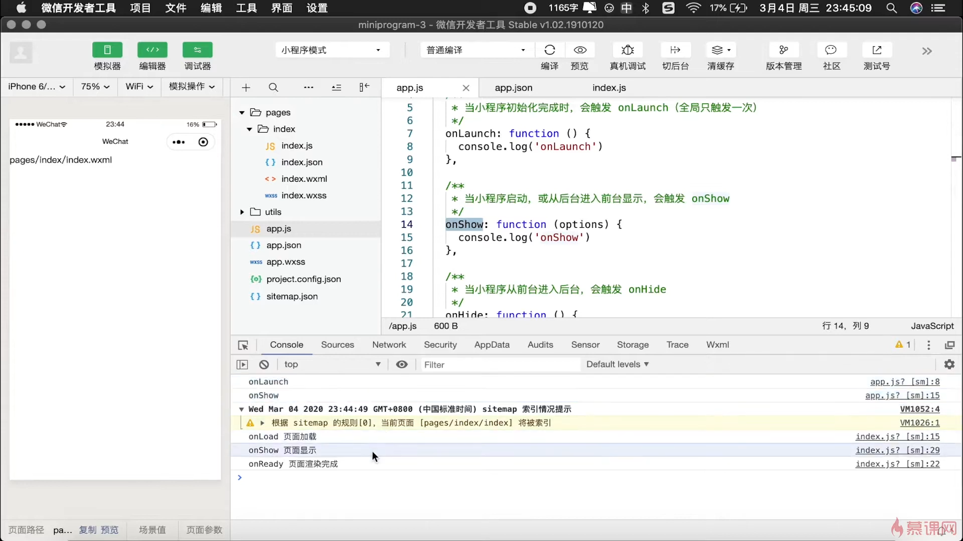The width and height of the screenshot is (963, 541).
Task: Collapse the pages folder
Action: point(242,113)
